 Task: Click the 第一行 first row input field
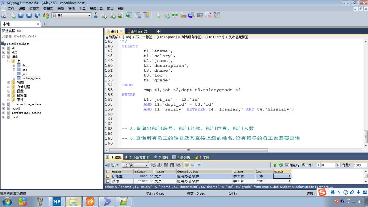[328, 165]
